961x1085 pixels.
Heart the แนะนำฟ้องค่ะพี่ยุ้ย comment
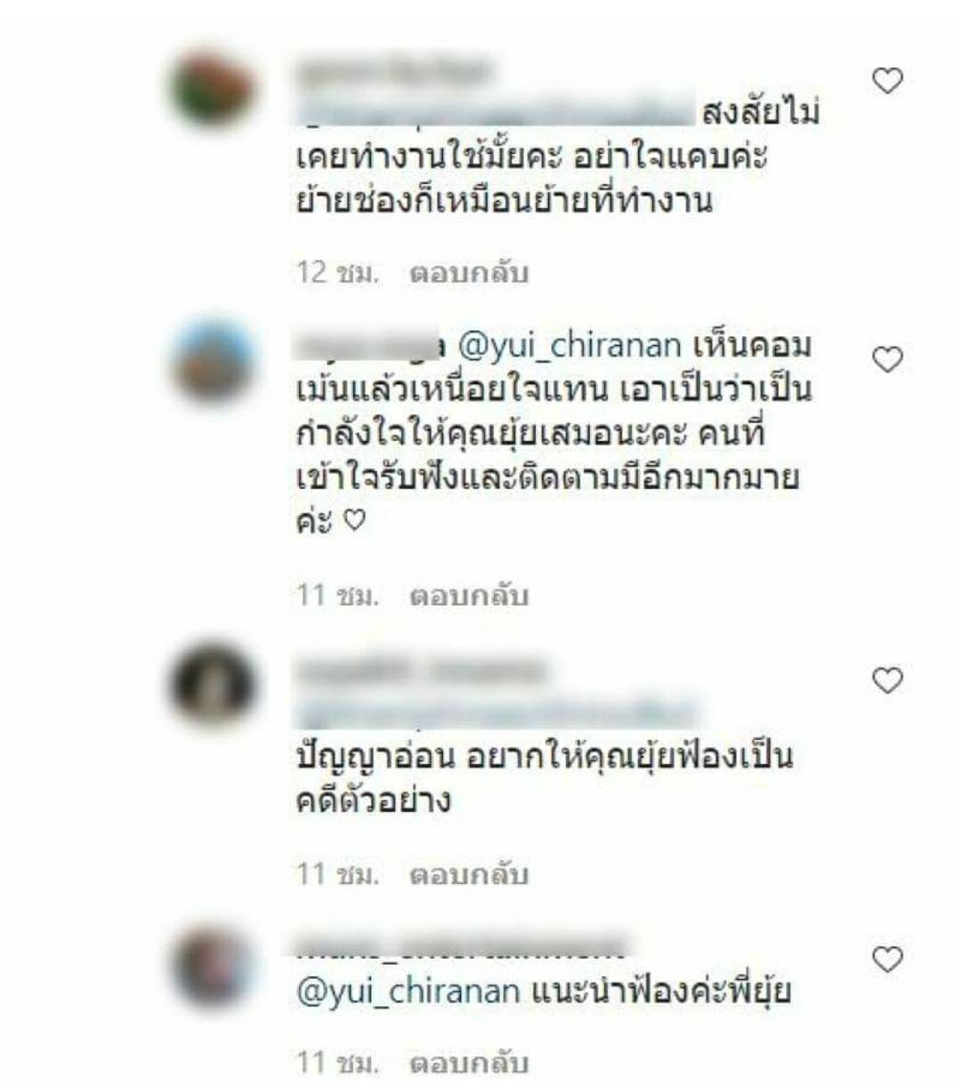click(886, 959)
